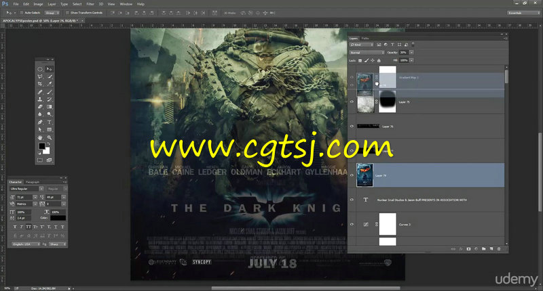Open the Filter menu
The height and width of the screenshot is (291, 543).
[90, 4]
